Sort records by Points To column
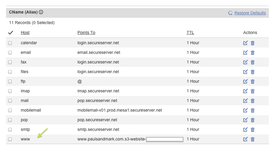 click(86, 32)
